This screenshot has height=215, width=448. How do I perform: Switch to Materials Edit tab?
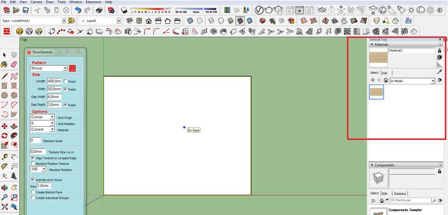(385, 73)
